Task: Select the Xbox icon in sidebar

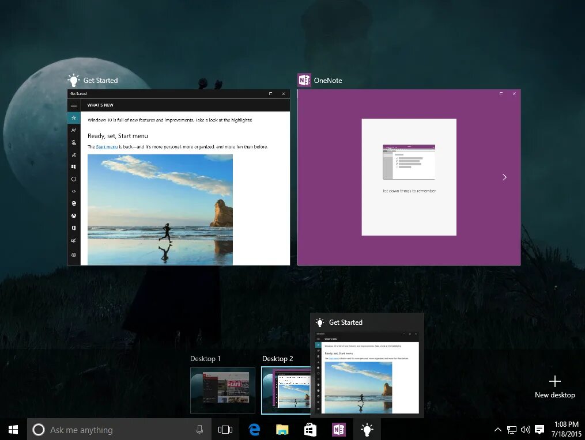Action: click(x=74, y=215)
